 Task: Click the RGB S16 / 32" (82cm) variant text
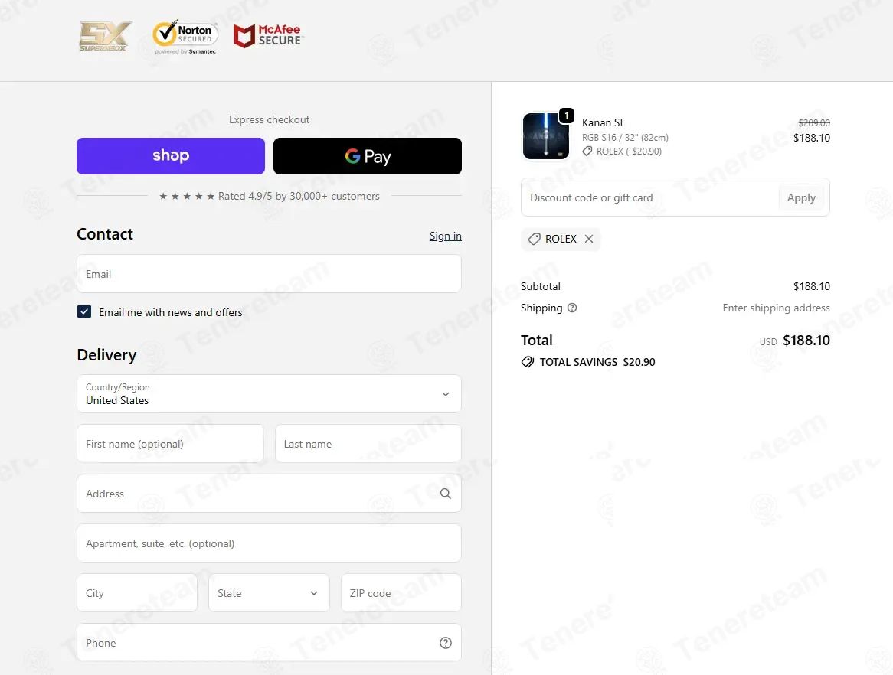coord(625,137)
